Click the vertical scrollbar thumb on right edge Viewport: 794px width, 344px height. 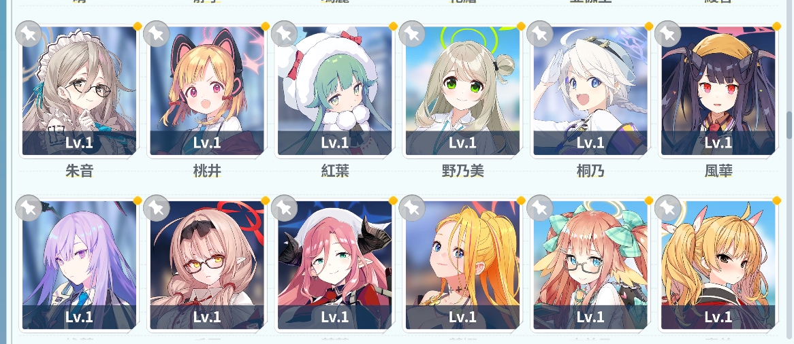coord(789,125)
